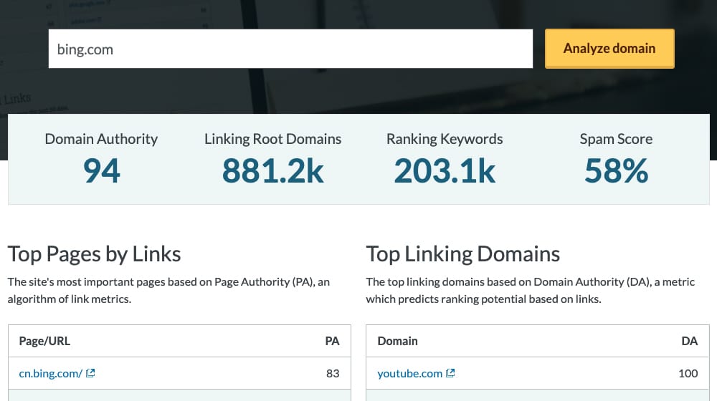Image resolution: width=717 pixels, height=401 pixels.
Task: Click external link icon beside cn.bing.com/
Action: point(90,373)
